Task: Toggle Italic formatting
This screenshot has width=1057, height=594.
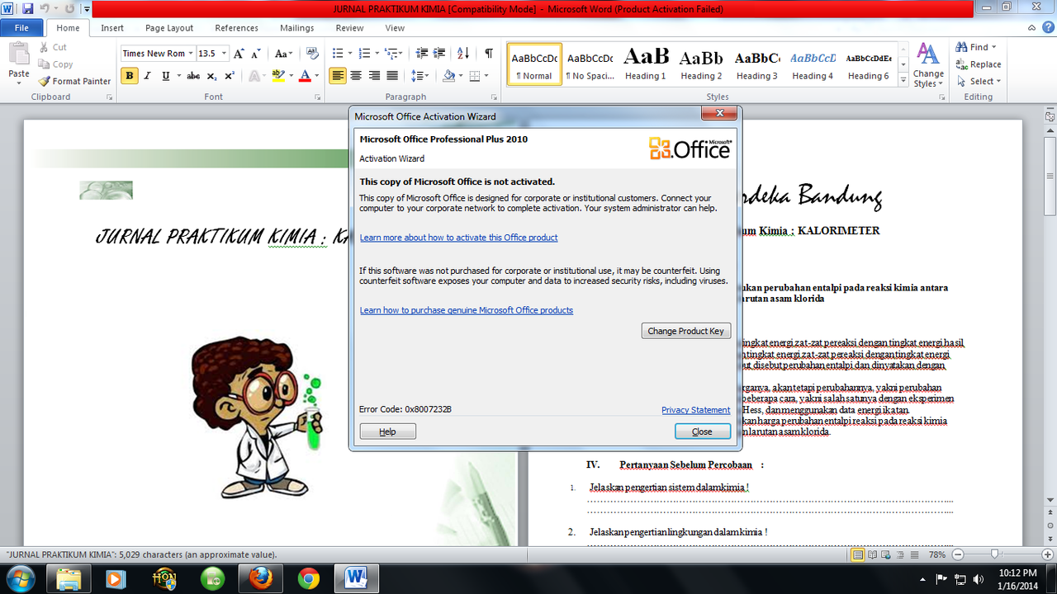Action: click(148, 76)
